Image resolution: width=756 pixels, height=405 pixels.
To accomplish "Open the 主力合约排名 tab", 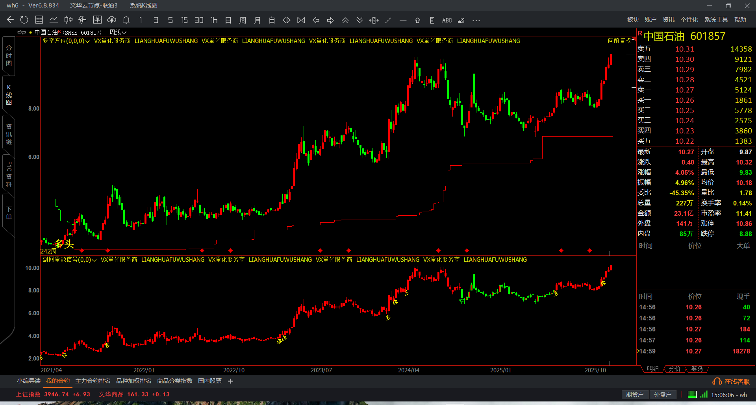I will point(93,381).
